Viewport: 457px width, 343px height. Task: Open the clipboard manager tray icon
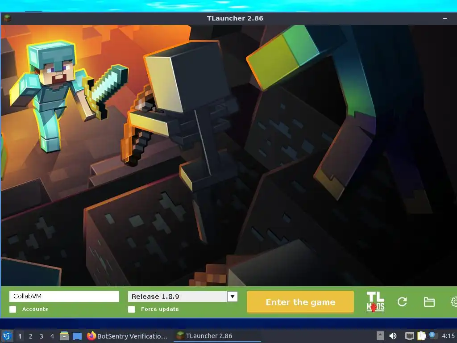coord(421,336)
